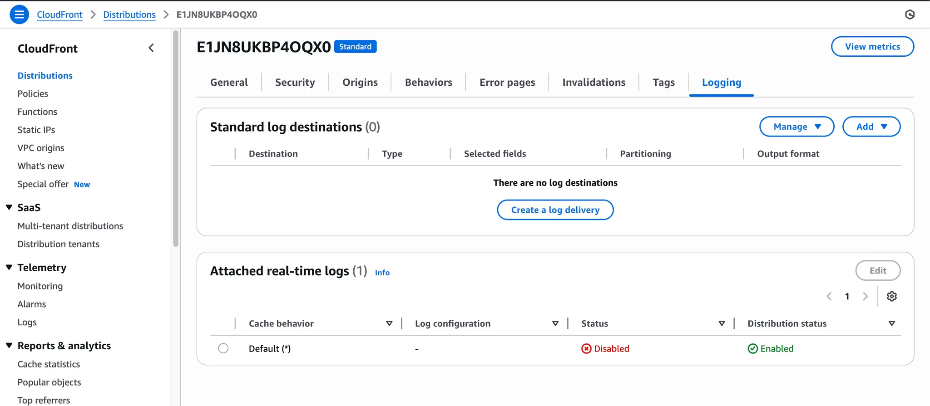Select the Default (*) cache behavior radio
Image resolution: width=930 pixels, height=406 pixels.
(223, 348)
